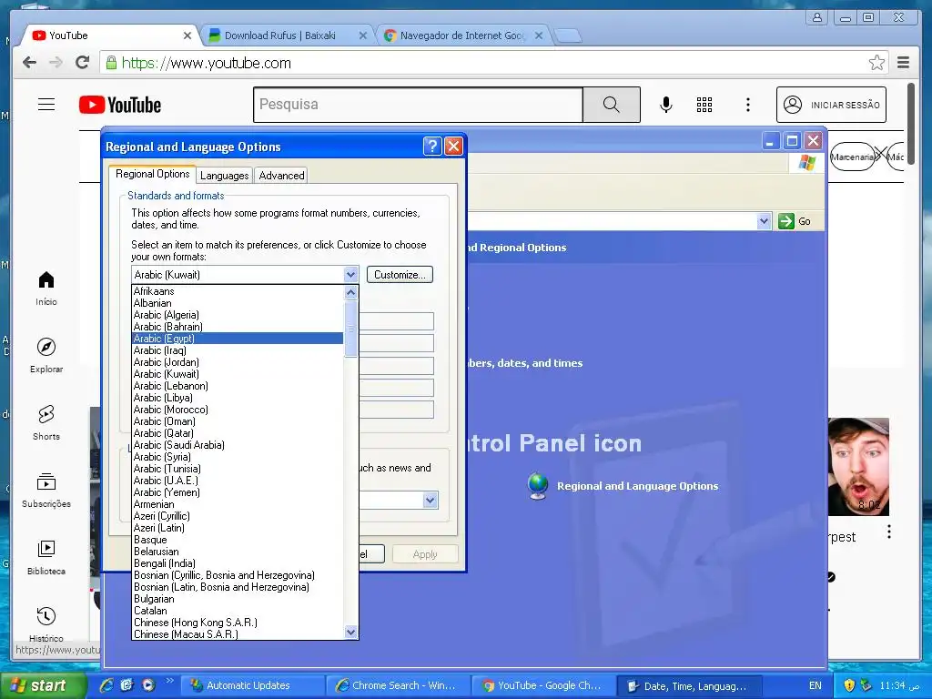Screen dimensions: 932x699
Task: Open Início in YouTube sidebar
Action: point(46,289)
